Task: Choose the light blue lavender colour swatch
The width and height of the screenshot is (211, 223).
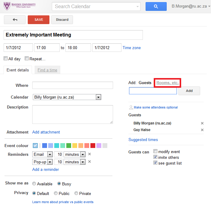Action: click(51, 146)
